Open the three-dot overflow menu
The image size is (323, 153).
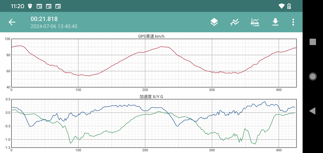[293, 22]
